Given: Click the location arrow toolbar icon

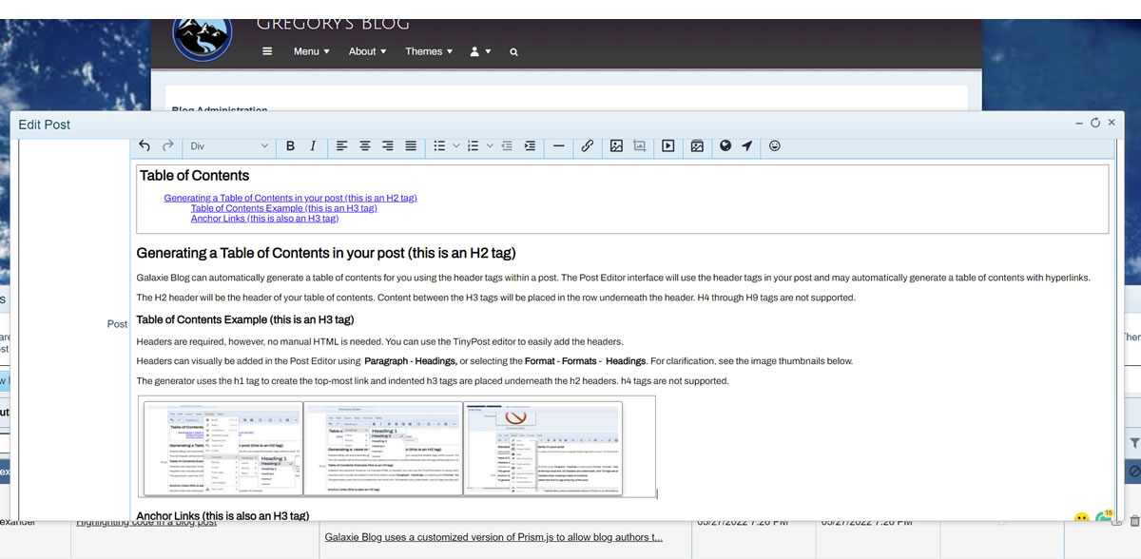Looking at the screenshot, I should 747,145.
